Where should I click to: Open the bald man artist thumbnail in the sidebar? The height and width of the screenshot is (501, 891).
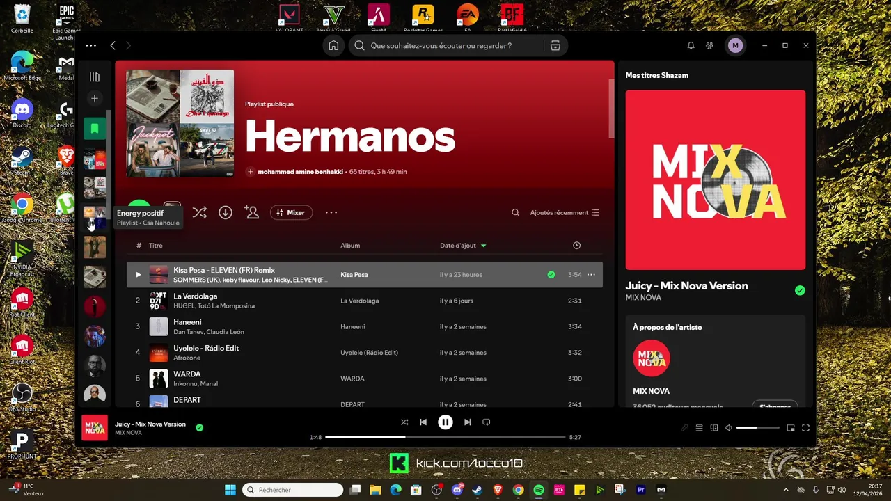(95, 395)
